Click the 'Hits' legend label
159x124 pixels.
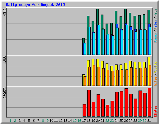coord(156,13)
